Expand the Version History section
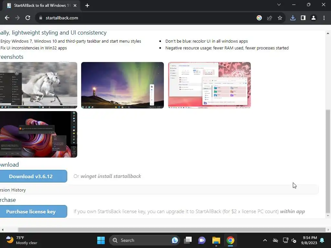The image size is (331, 248). click(159, 190)
